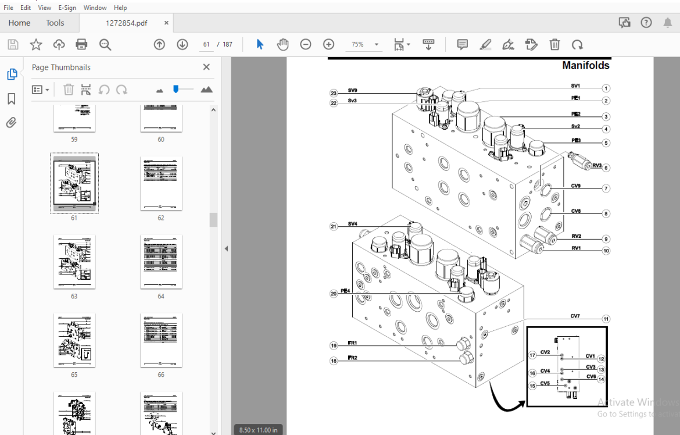Viewport: 680px width, 435px height.
Task: Select page 60 thumbnail
Action: [x=161, y=118]
